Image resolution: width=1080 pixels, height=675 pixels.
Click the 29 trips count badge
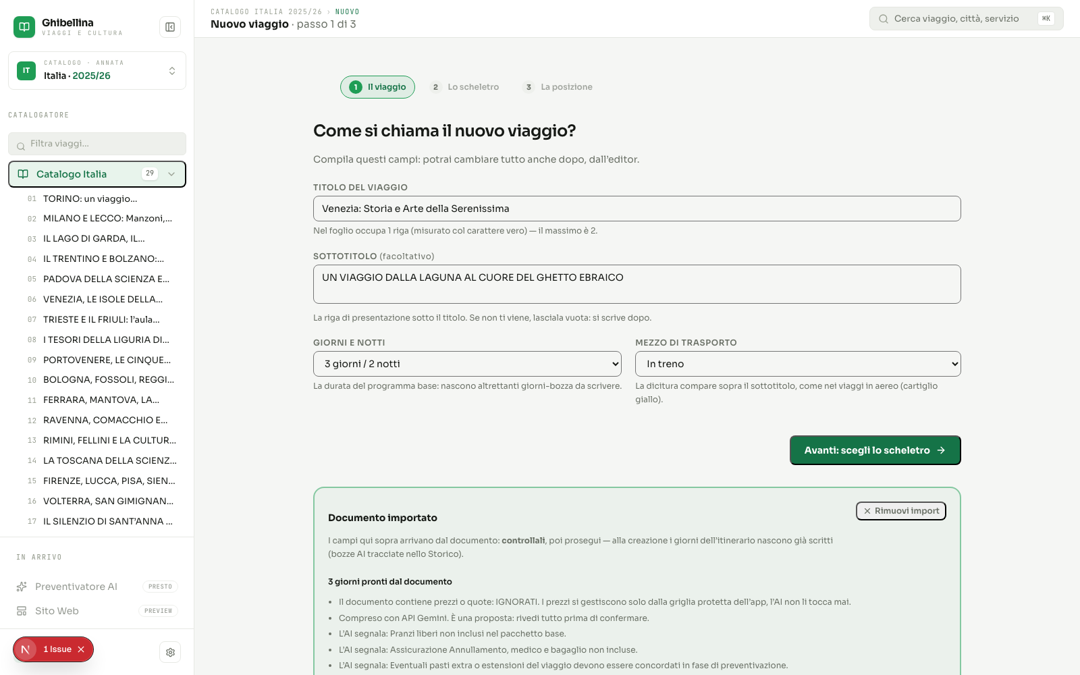click(150, 173)
